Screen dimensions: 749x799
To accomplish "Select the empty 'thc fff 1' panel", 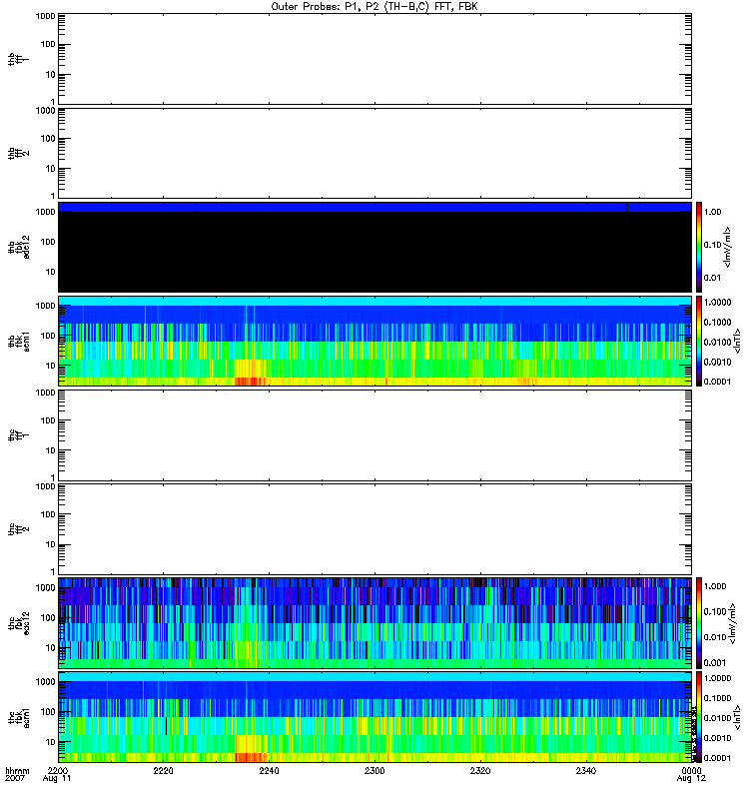I will [x=375, y=435].
